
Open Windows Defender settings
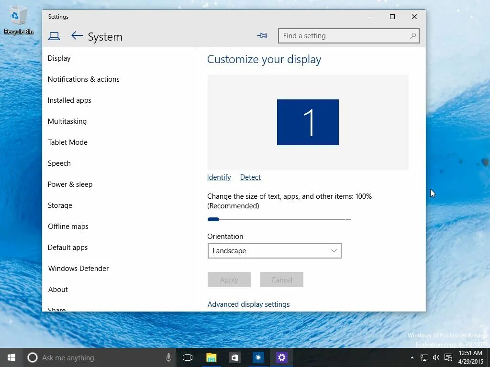[x=78, y=269]
